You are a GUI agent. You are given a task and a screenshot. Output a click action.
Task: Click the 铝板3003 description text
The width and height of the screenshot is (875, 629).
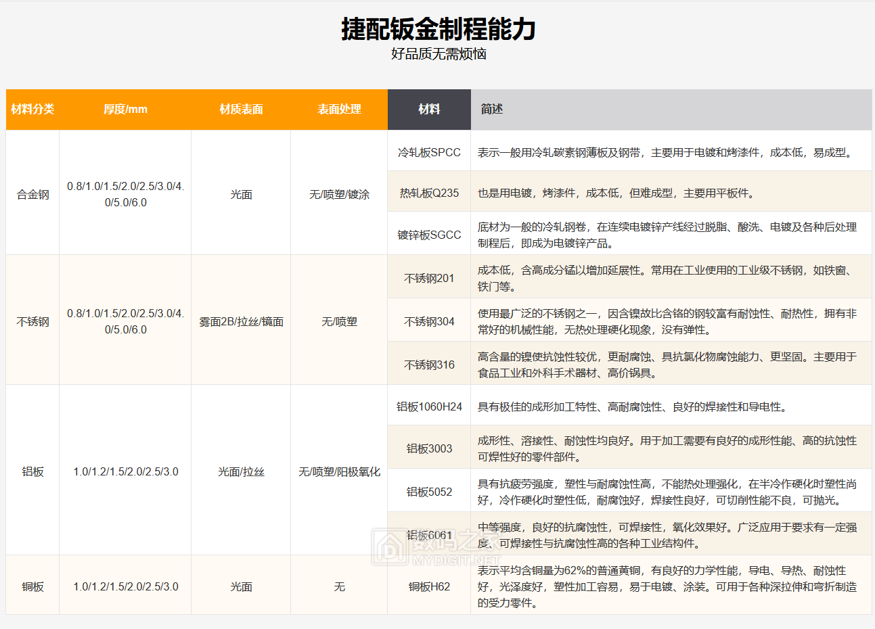tap(667, 448)
